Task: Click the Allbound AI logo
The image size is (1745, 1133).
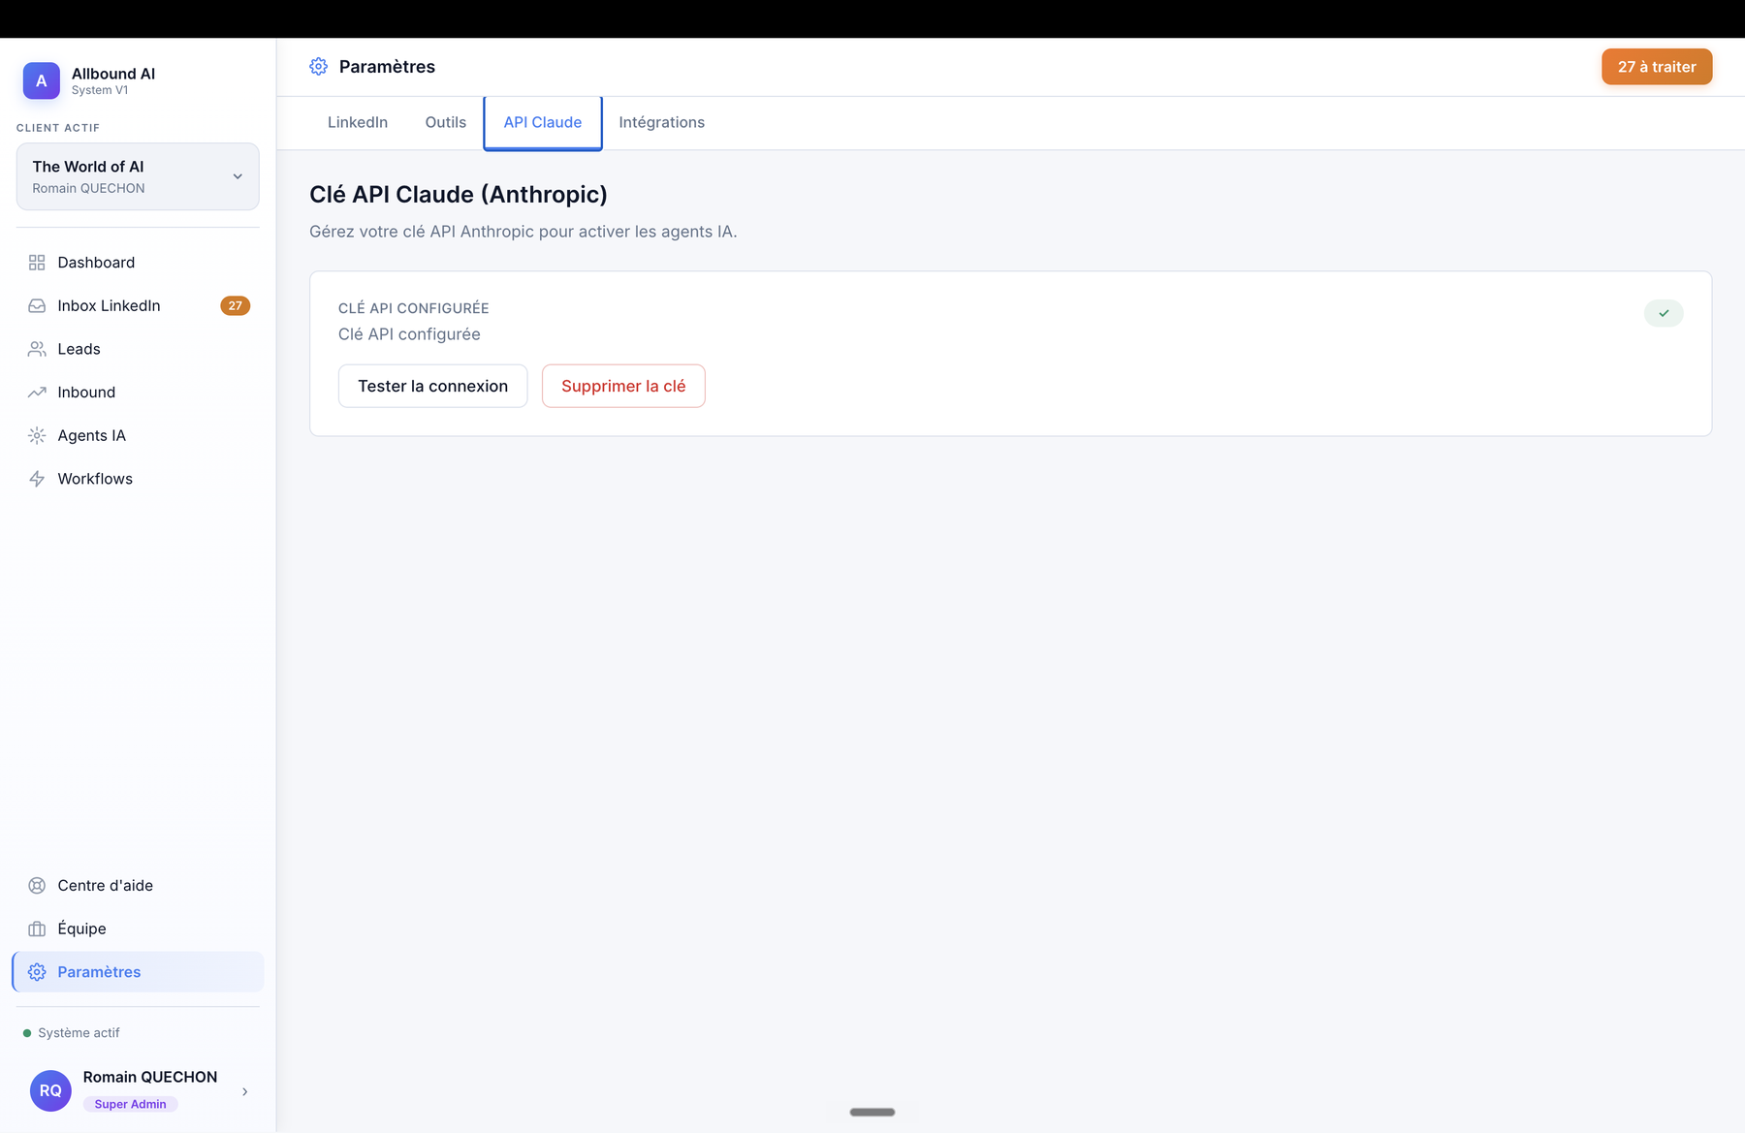Action: [42, 81]
